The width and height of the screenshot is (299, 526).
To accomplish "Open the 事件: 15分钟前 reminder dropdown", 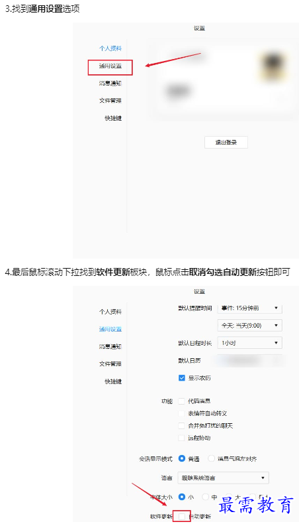I will pyautogui.click(x=250, y=308).
